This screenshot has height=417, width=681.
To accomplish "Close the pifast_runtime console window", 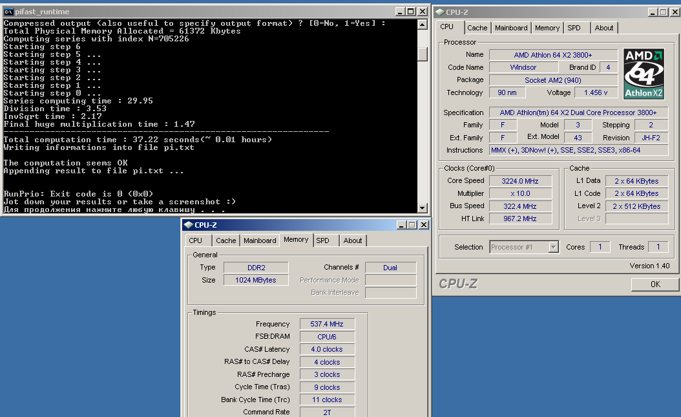I will [422, 12].
